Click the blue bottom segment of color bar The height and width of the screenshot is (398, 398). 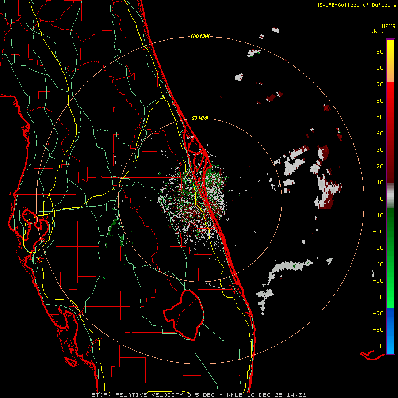coord(390,331)
